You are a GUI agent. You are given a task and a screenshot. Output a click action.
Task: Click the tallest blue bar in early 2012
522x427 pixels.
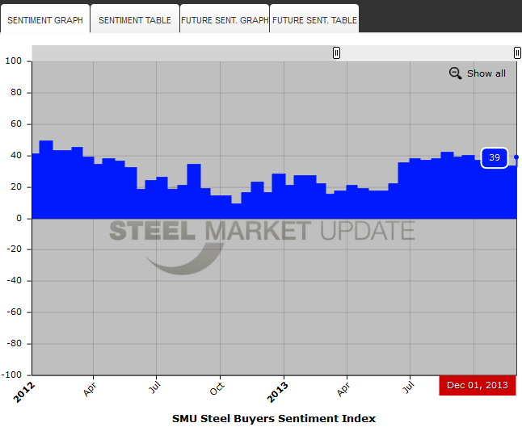click(x=46, y=178)
